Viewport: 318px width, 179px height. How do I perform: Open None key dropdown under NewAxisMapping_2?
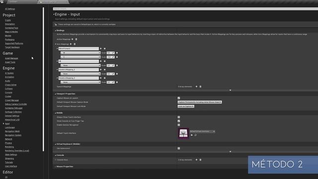(80, 74)
